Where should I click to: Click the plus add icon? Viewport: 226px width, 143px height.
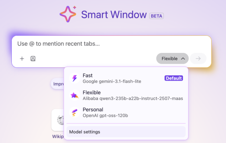point(22,58)
